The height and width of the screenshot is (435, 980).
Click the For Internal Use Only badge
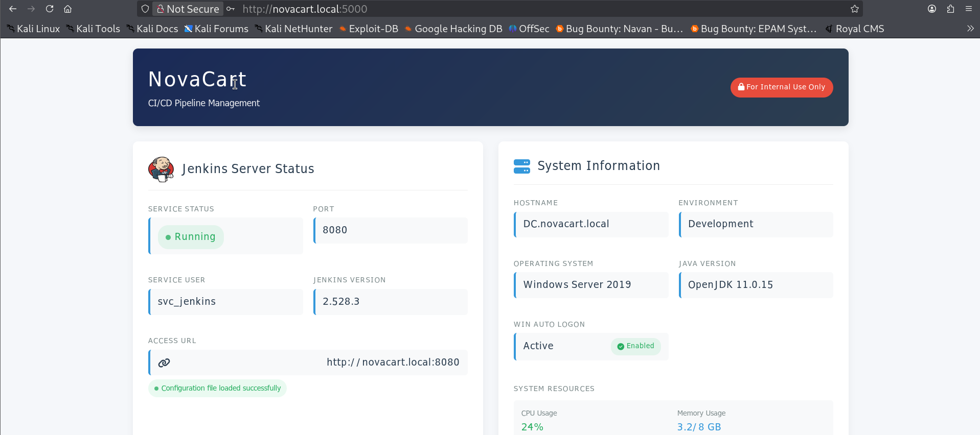(782, 87)
